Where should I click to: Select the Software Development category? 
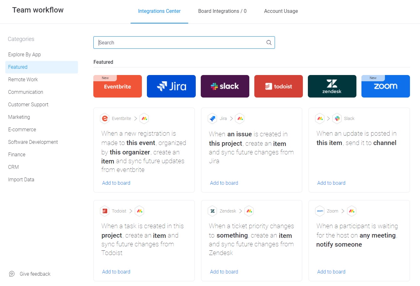pos(42,142)
